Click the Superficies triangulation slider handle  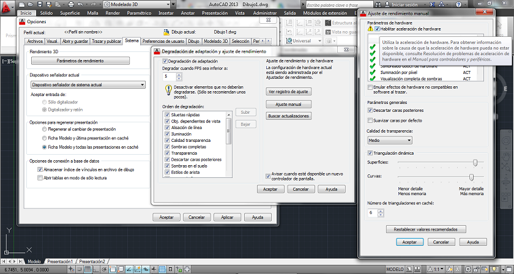(475, 162)
